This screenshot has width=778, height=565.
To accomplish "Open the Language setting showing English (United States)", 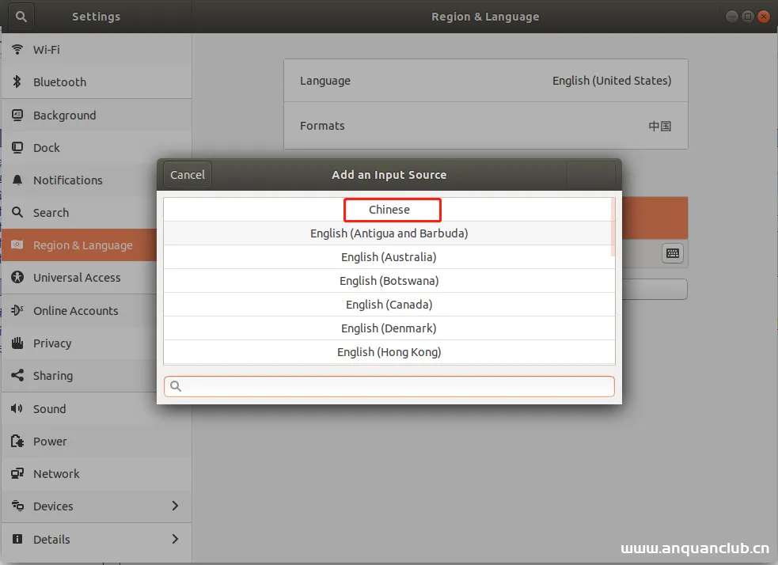I will [485, 80].
